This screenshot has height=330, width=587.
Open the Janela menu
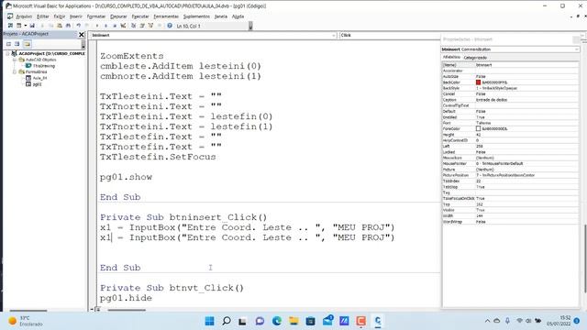[x=221, y=16]
